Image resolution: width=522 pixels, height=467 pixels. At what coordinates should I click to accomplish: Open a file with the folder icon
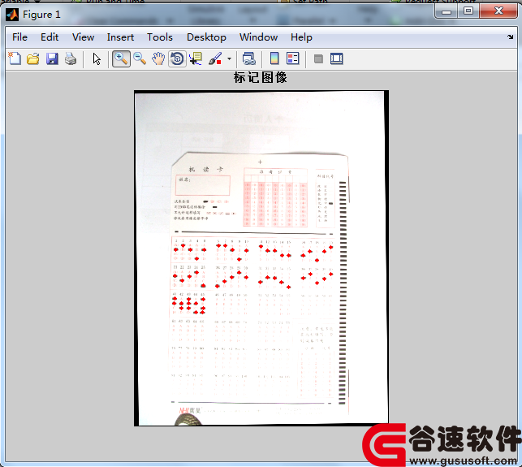[33, 58]
